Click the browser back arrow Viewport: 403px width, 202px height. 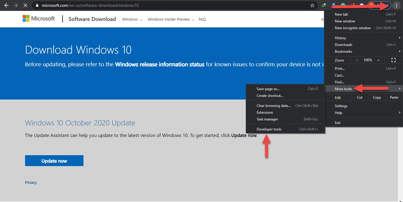click(6, 5)
